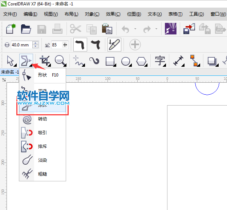Image resolution: width=227 pixels, height=210 pixels.
Task: Open the 效果 menu
Action: point(113,14)
